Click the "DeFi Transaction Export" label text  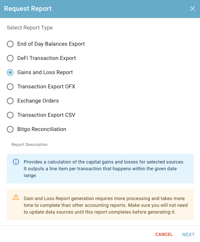point(46,58)
